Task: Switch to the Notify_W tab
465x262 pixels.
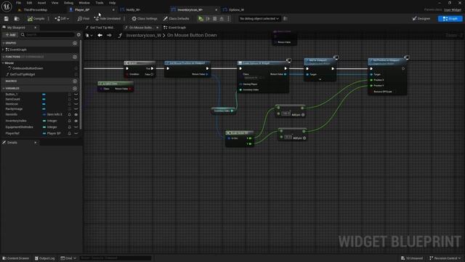Action: click(133, 9)
